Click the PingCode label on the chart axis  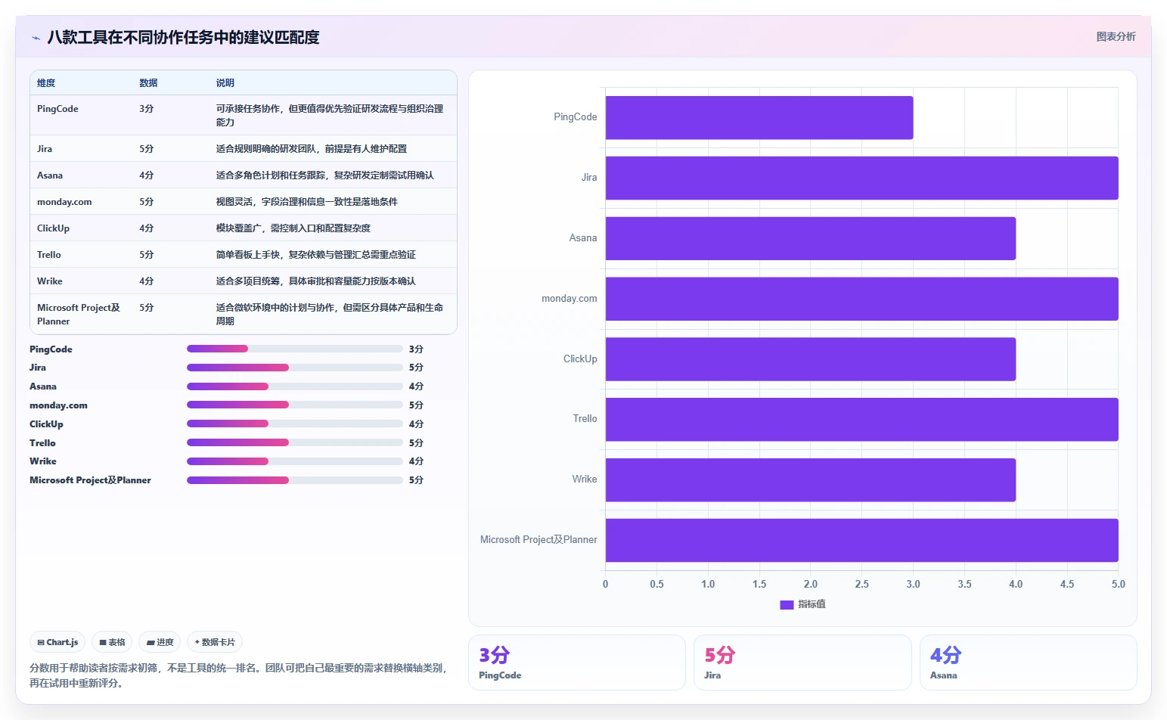(576, 117)
